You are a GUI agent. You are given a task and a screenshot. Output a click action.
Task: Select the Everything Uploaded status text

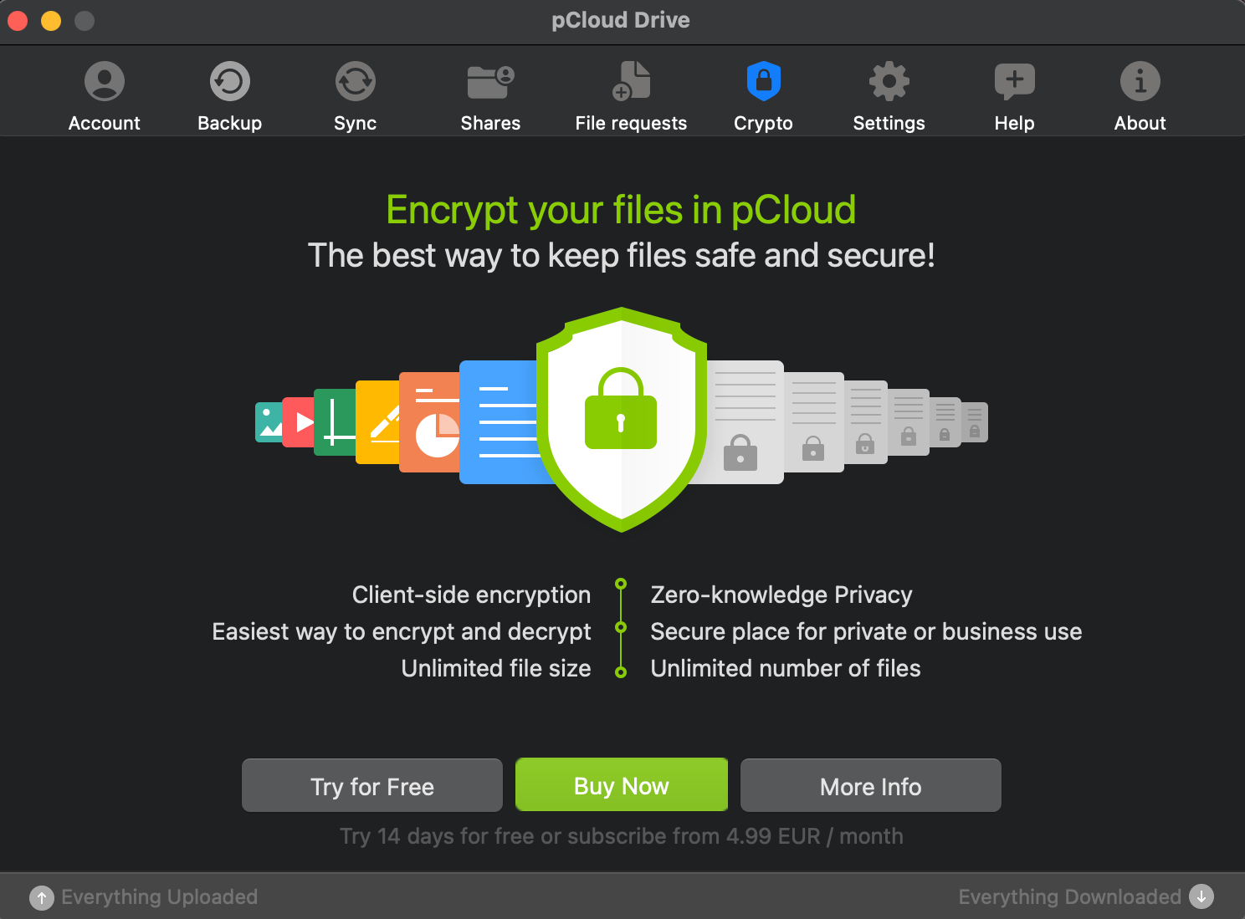point(160,896)
